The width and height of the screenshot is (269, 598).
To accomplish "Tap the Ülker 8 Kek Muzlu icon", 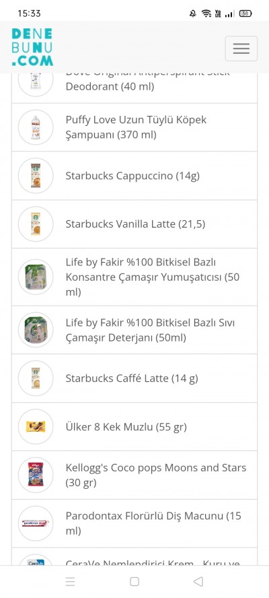I will 36,427.
